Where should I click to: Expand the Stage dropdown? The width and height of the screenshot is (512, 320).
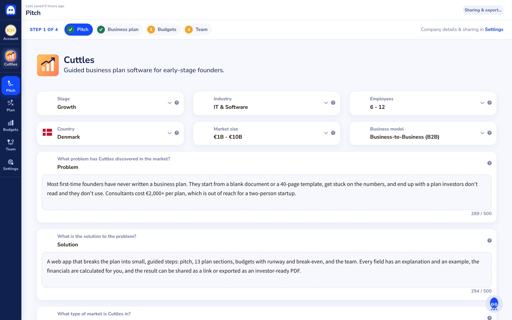[170, 103]
